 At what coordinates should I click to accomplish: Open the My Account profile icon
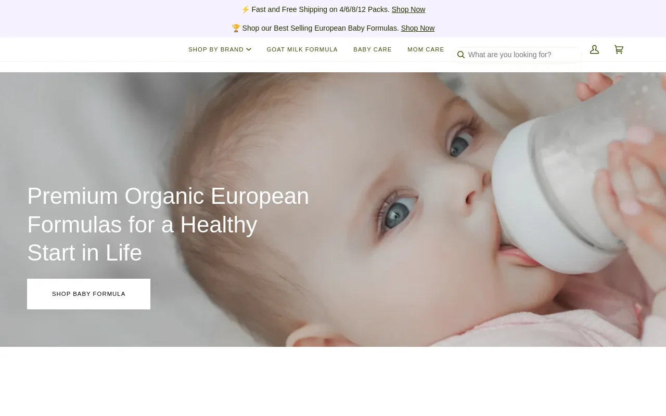pyautogui.click(x=594, y=49)
